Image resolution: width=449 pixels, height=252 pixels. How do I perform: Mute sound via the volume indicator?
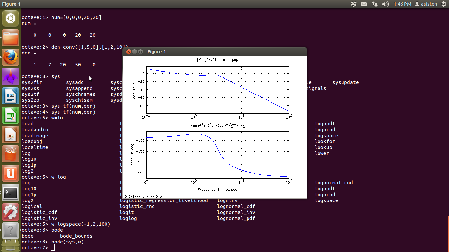385,4
